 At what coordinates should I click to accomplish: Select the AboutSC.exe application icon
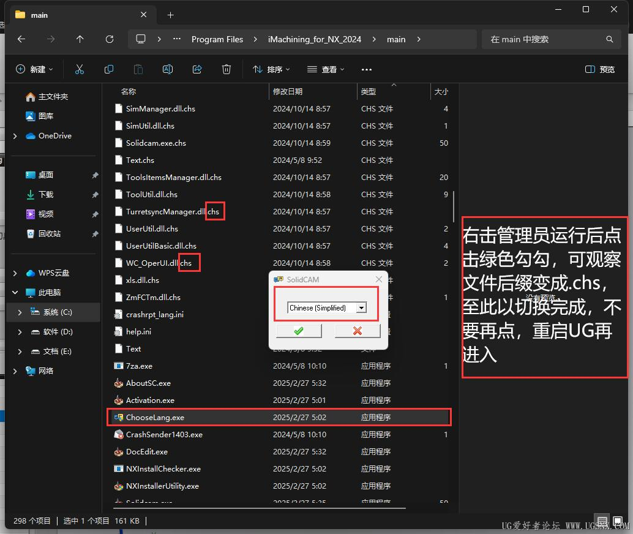pyautogui.click(x=118, y=383)
